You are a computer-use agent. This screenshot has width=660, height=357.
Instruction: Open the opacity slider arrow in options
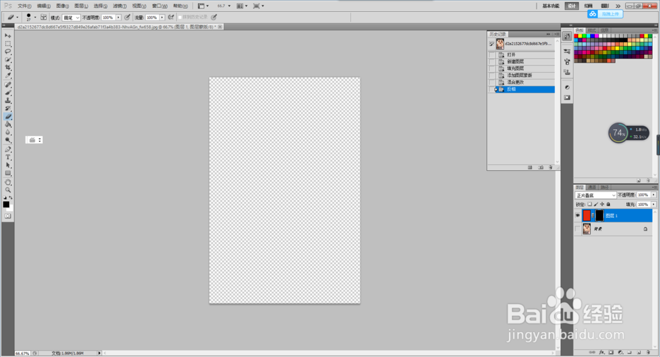coord(118,18)
